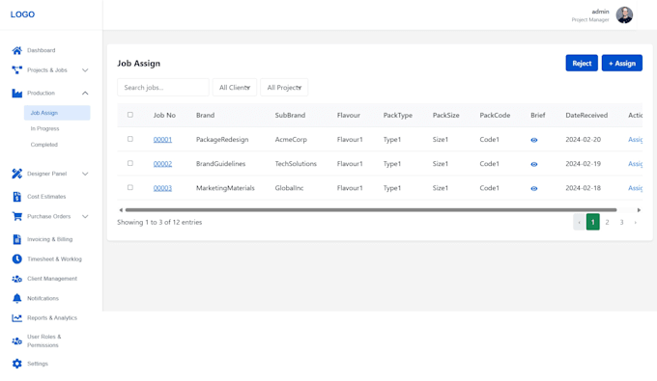Open the In Progress submenu item
The width and height of the screenshot is (657, 381).
(x=44, y=129)
